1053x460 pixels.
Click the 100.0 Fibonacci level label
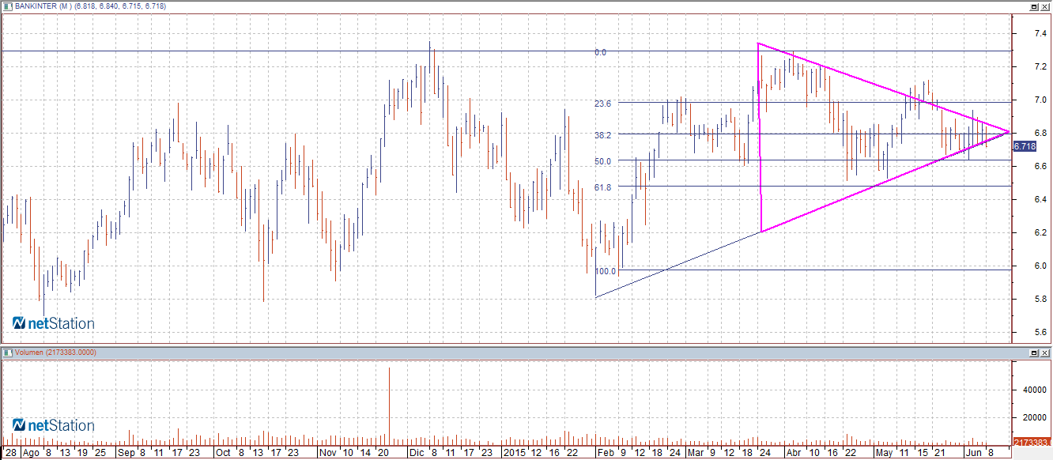(x=606, y=271)
